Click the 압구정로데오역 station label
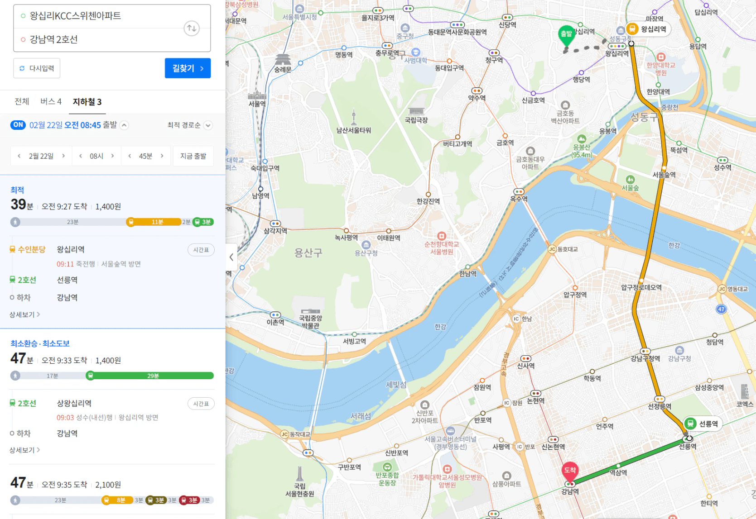Viewport: 756px width, 519px height. pyautogui.click(x=641, y=287)
